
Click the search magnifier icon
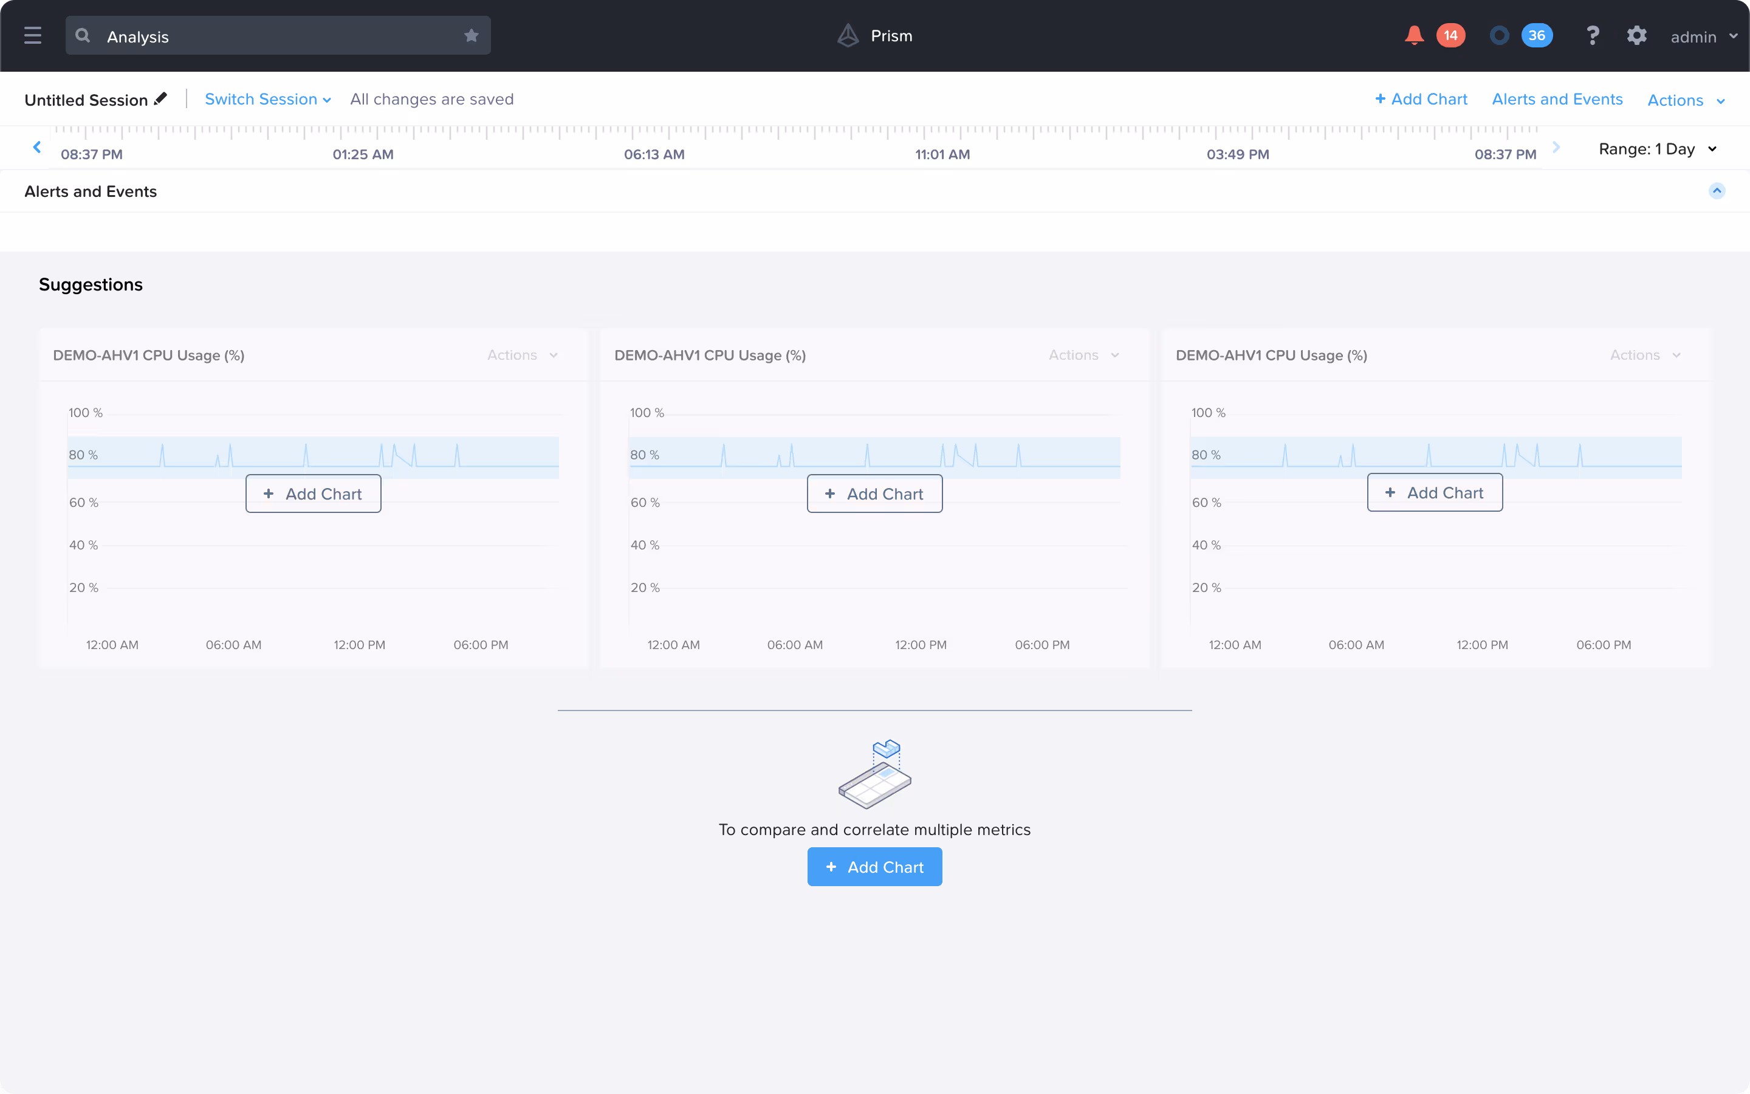[x=83, y=35]
